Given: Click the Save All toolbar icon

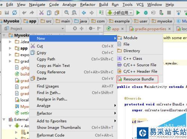Looking at the screenshot, I should [7, 13].
